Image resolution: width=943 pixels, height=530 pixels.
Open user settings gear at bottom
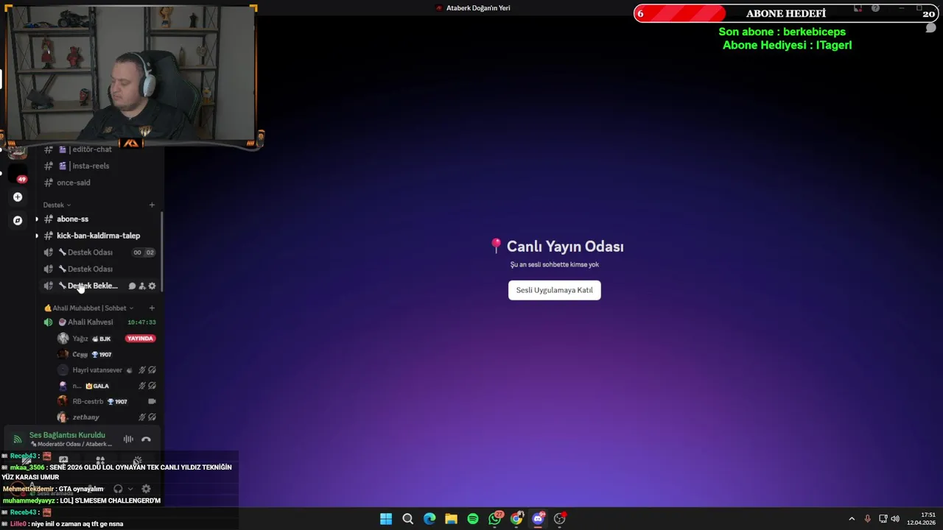[146, 489]
